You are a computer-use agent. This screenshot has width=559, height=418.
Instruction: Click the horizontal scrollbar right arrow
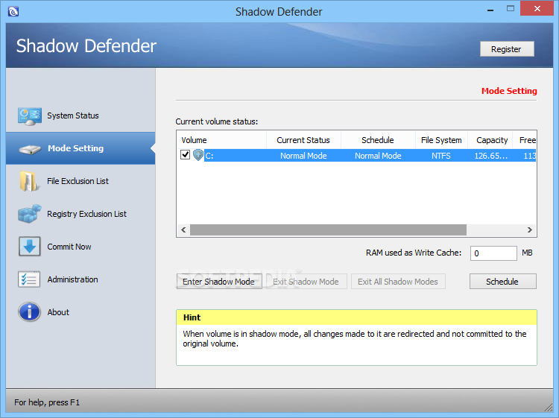tap(530, 229)
